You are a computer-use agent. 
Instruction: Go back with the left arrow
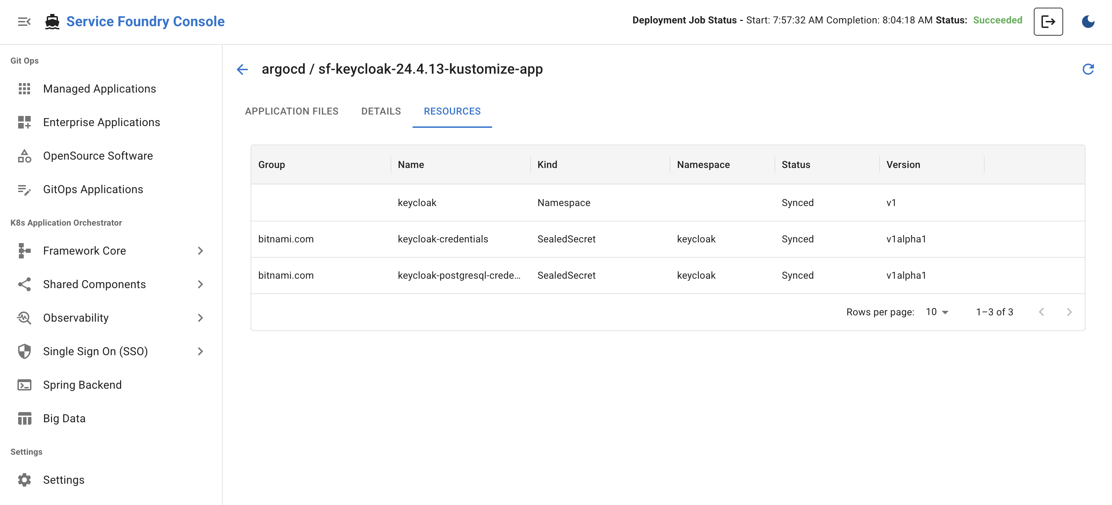click(x=243, y=69)
